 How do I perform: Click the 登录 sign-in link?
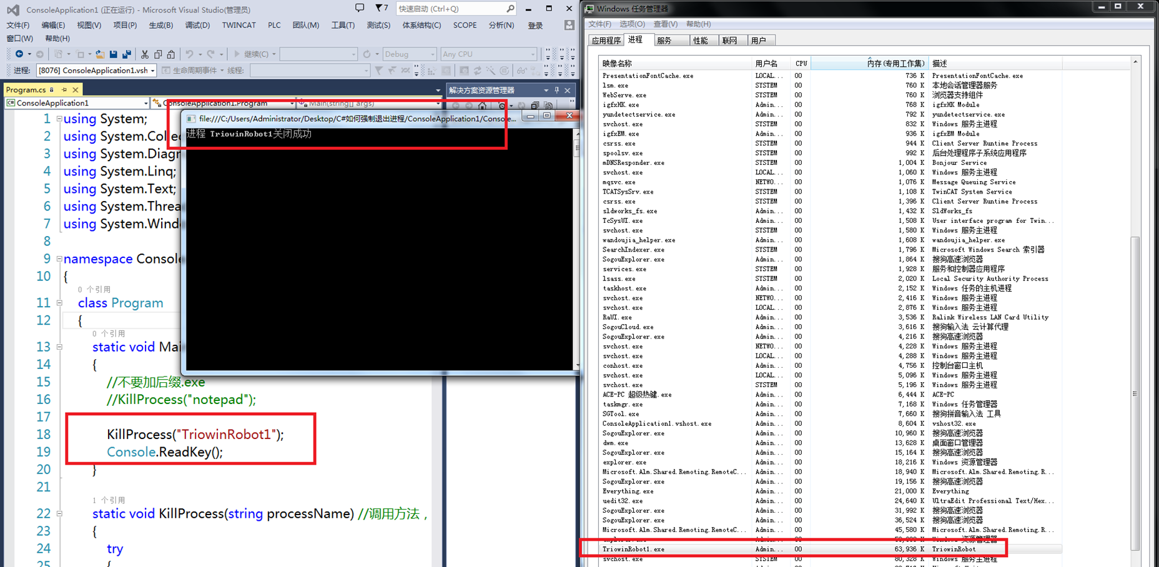535,26
